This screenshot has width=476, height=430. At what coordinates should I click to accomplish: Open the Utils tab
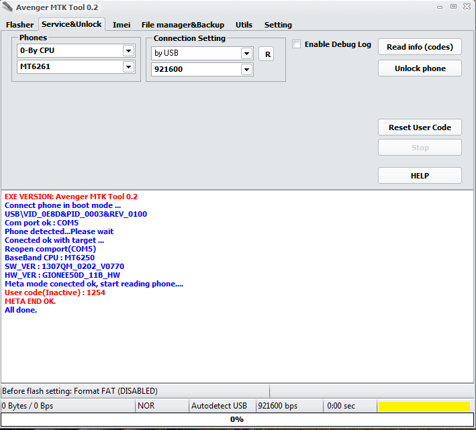(x=244, y=25)
